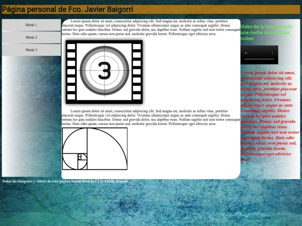Play the moon video
The image size is (302, 226).
click(246, 53)
